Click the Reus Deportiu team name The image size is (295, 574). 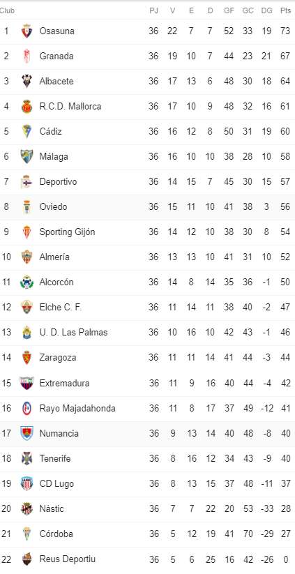pos(68,559)
